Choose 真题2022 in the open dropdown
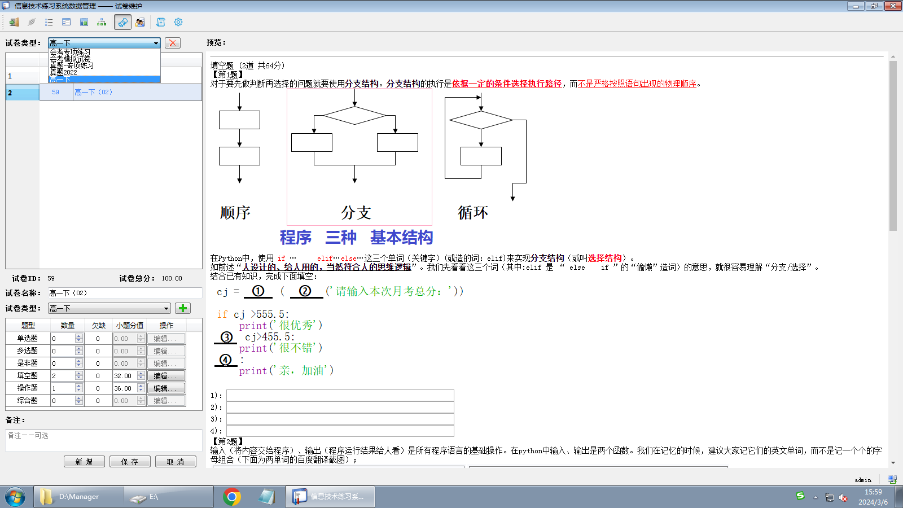This screenshot has width=903, height=508. 63,72
